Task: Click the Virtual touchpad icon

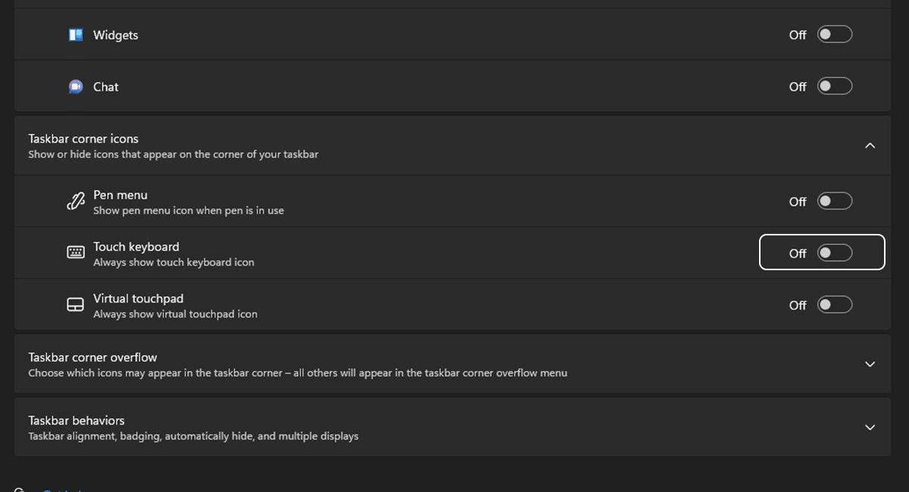Action: (x=76, y=305)
